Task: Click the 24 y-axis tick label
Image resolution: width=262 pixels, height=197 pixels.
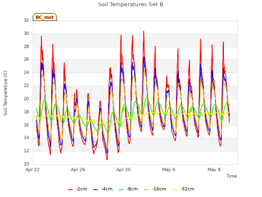Action: point(26,72)
